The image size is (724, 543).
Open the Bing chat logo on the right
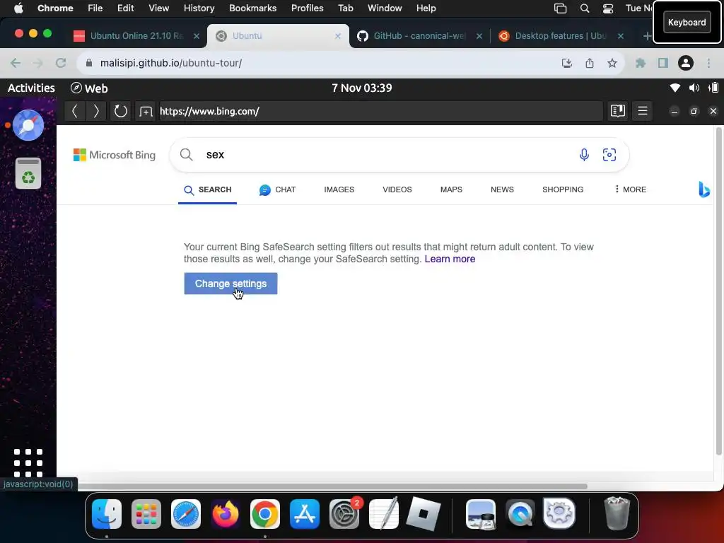pyautogui.click(x=703, y=189)
